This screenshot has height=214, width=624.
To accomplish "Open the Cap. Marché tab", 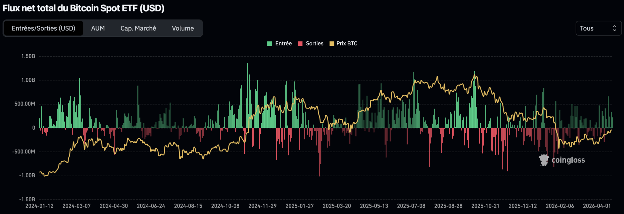I will [x=138, y=28].
